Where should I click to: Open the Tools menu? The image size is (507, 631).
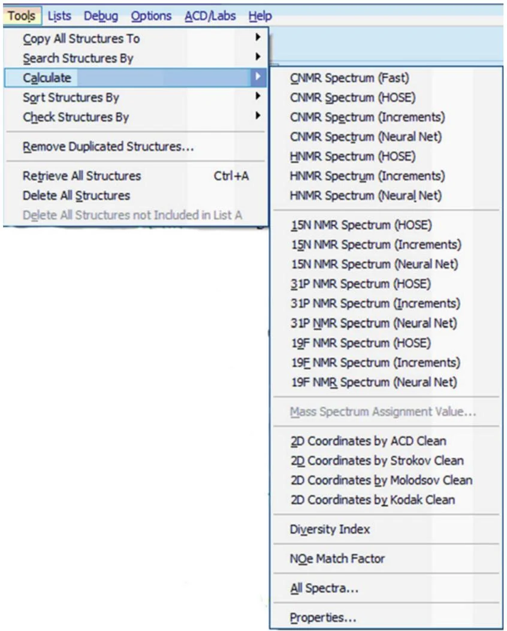[x=22, y=16]
